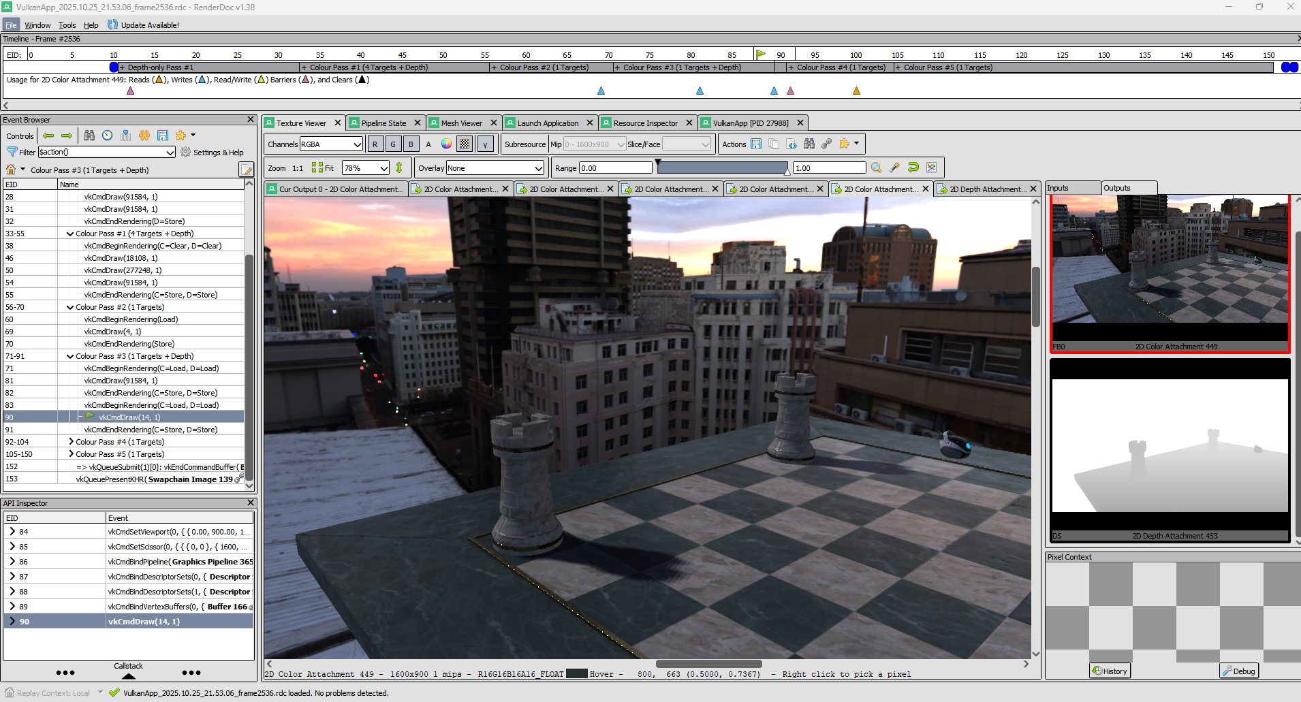The height and width of the screenshot is (702, 1301).
Task: Open the Channels RGBA dropdown
Action: pos(331,144)
